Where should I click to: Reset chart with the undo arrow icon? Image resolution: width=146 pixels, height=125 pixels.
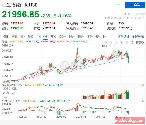105,42
